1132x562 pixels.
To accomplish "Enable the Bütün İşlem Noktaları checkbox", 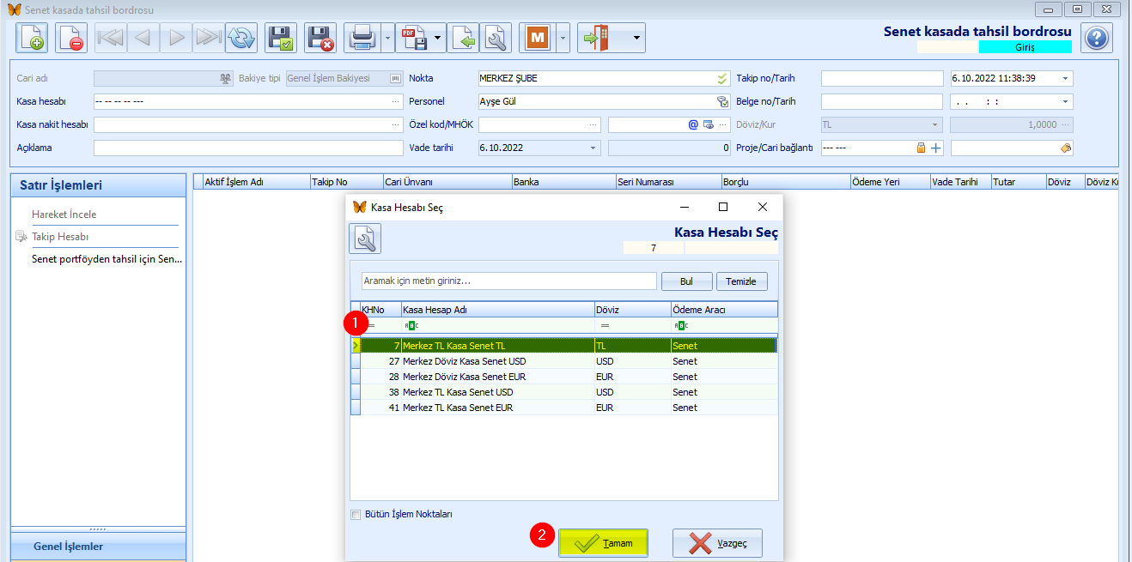I will pyautogui.click(x=356, y=515).
